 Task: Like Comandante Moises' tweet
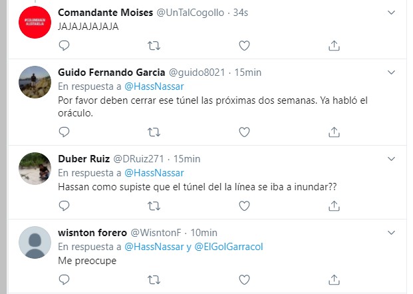(x=244, y=45)
